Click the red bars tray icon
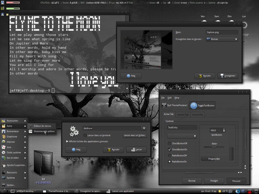 pos(250,191)
